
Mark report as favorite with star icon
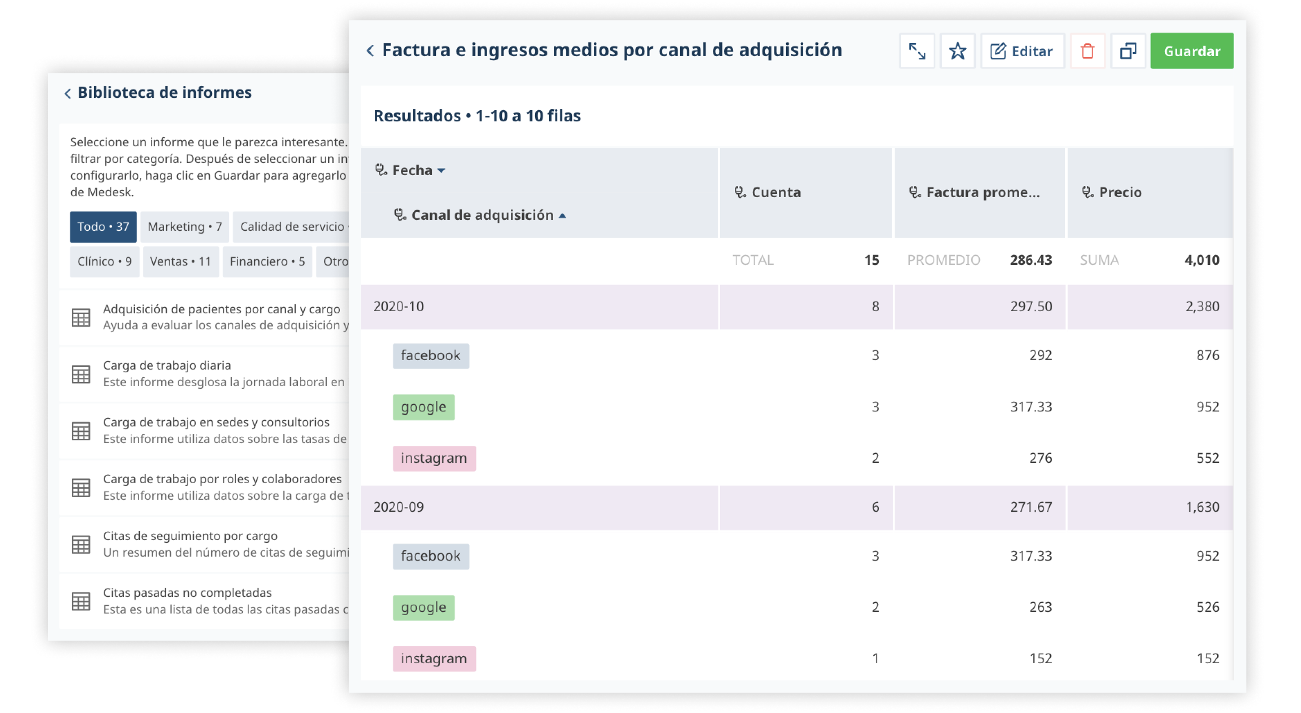point(957,51)
